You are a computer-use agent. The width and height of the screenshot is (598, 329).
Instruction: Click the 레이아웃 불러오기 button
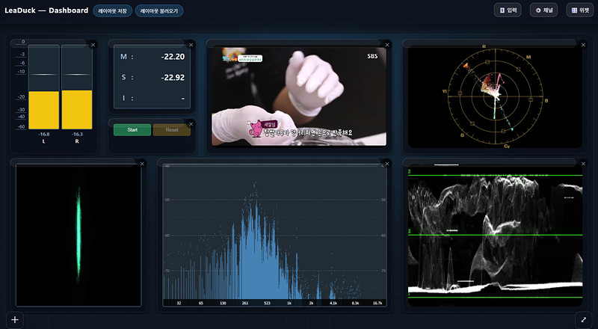(x=159, y=11)
